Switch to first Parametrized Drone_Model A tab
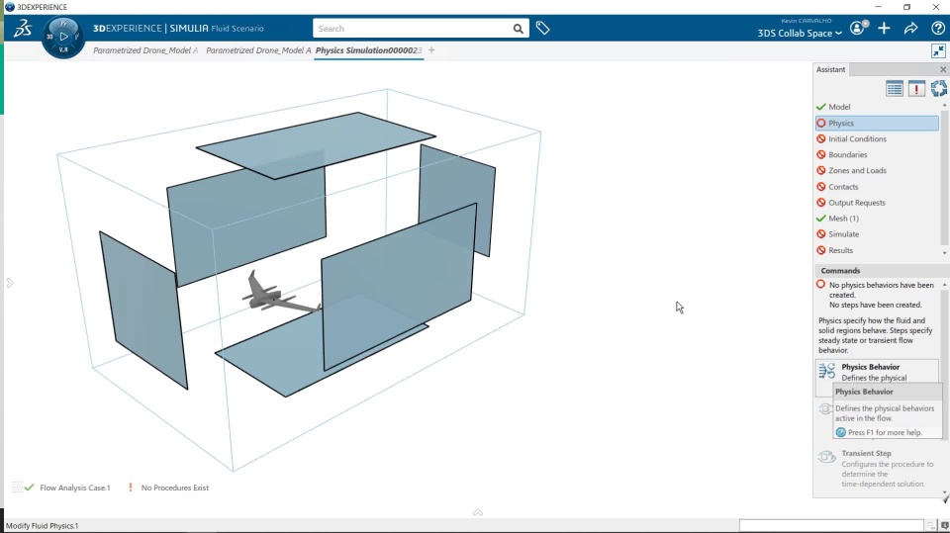This screenshot has width=950, height=533. click(x=145, y=50)
